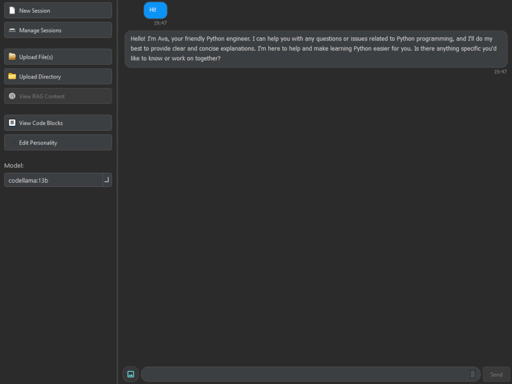The image size is (512, 384).
Task: Click the 'Hi!' user message bubble
Action: [x=156, y=10]
